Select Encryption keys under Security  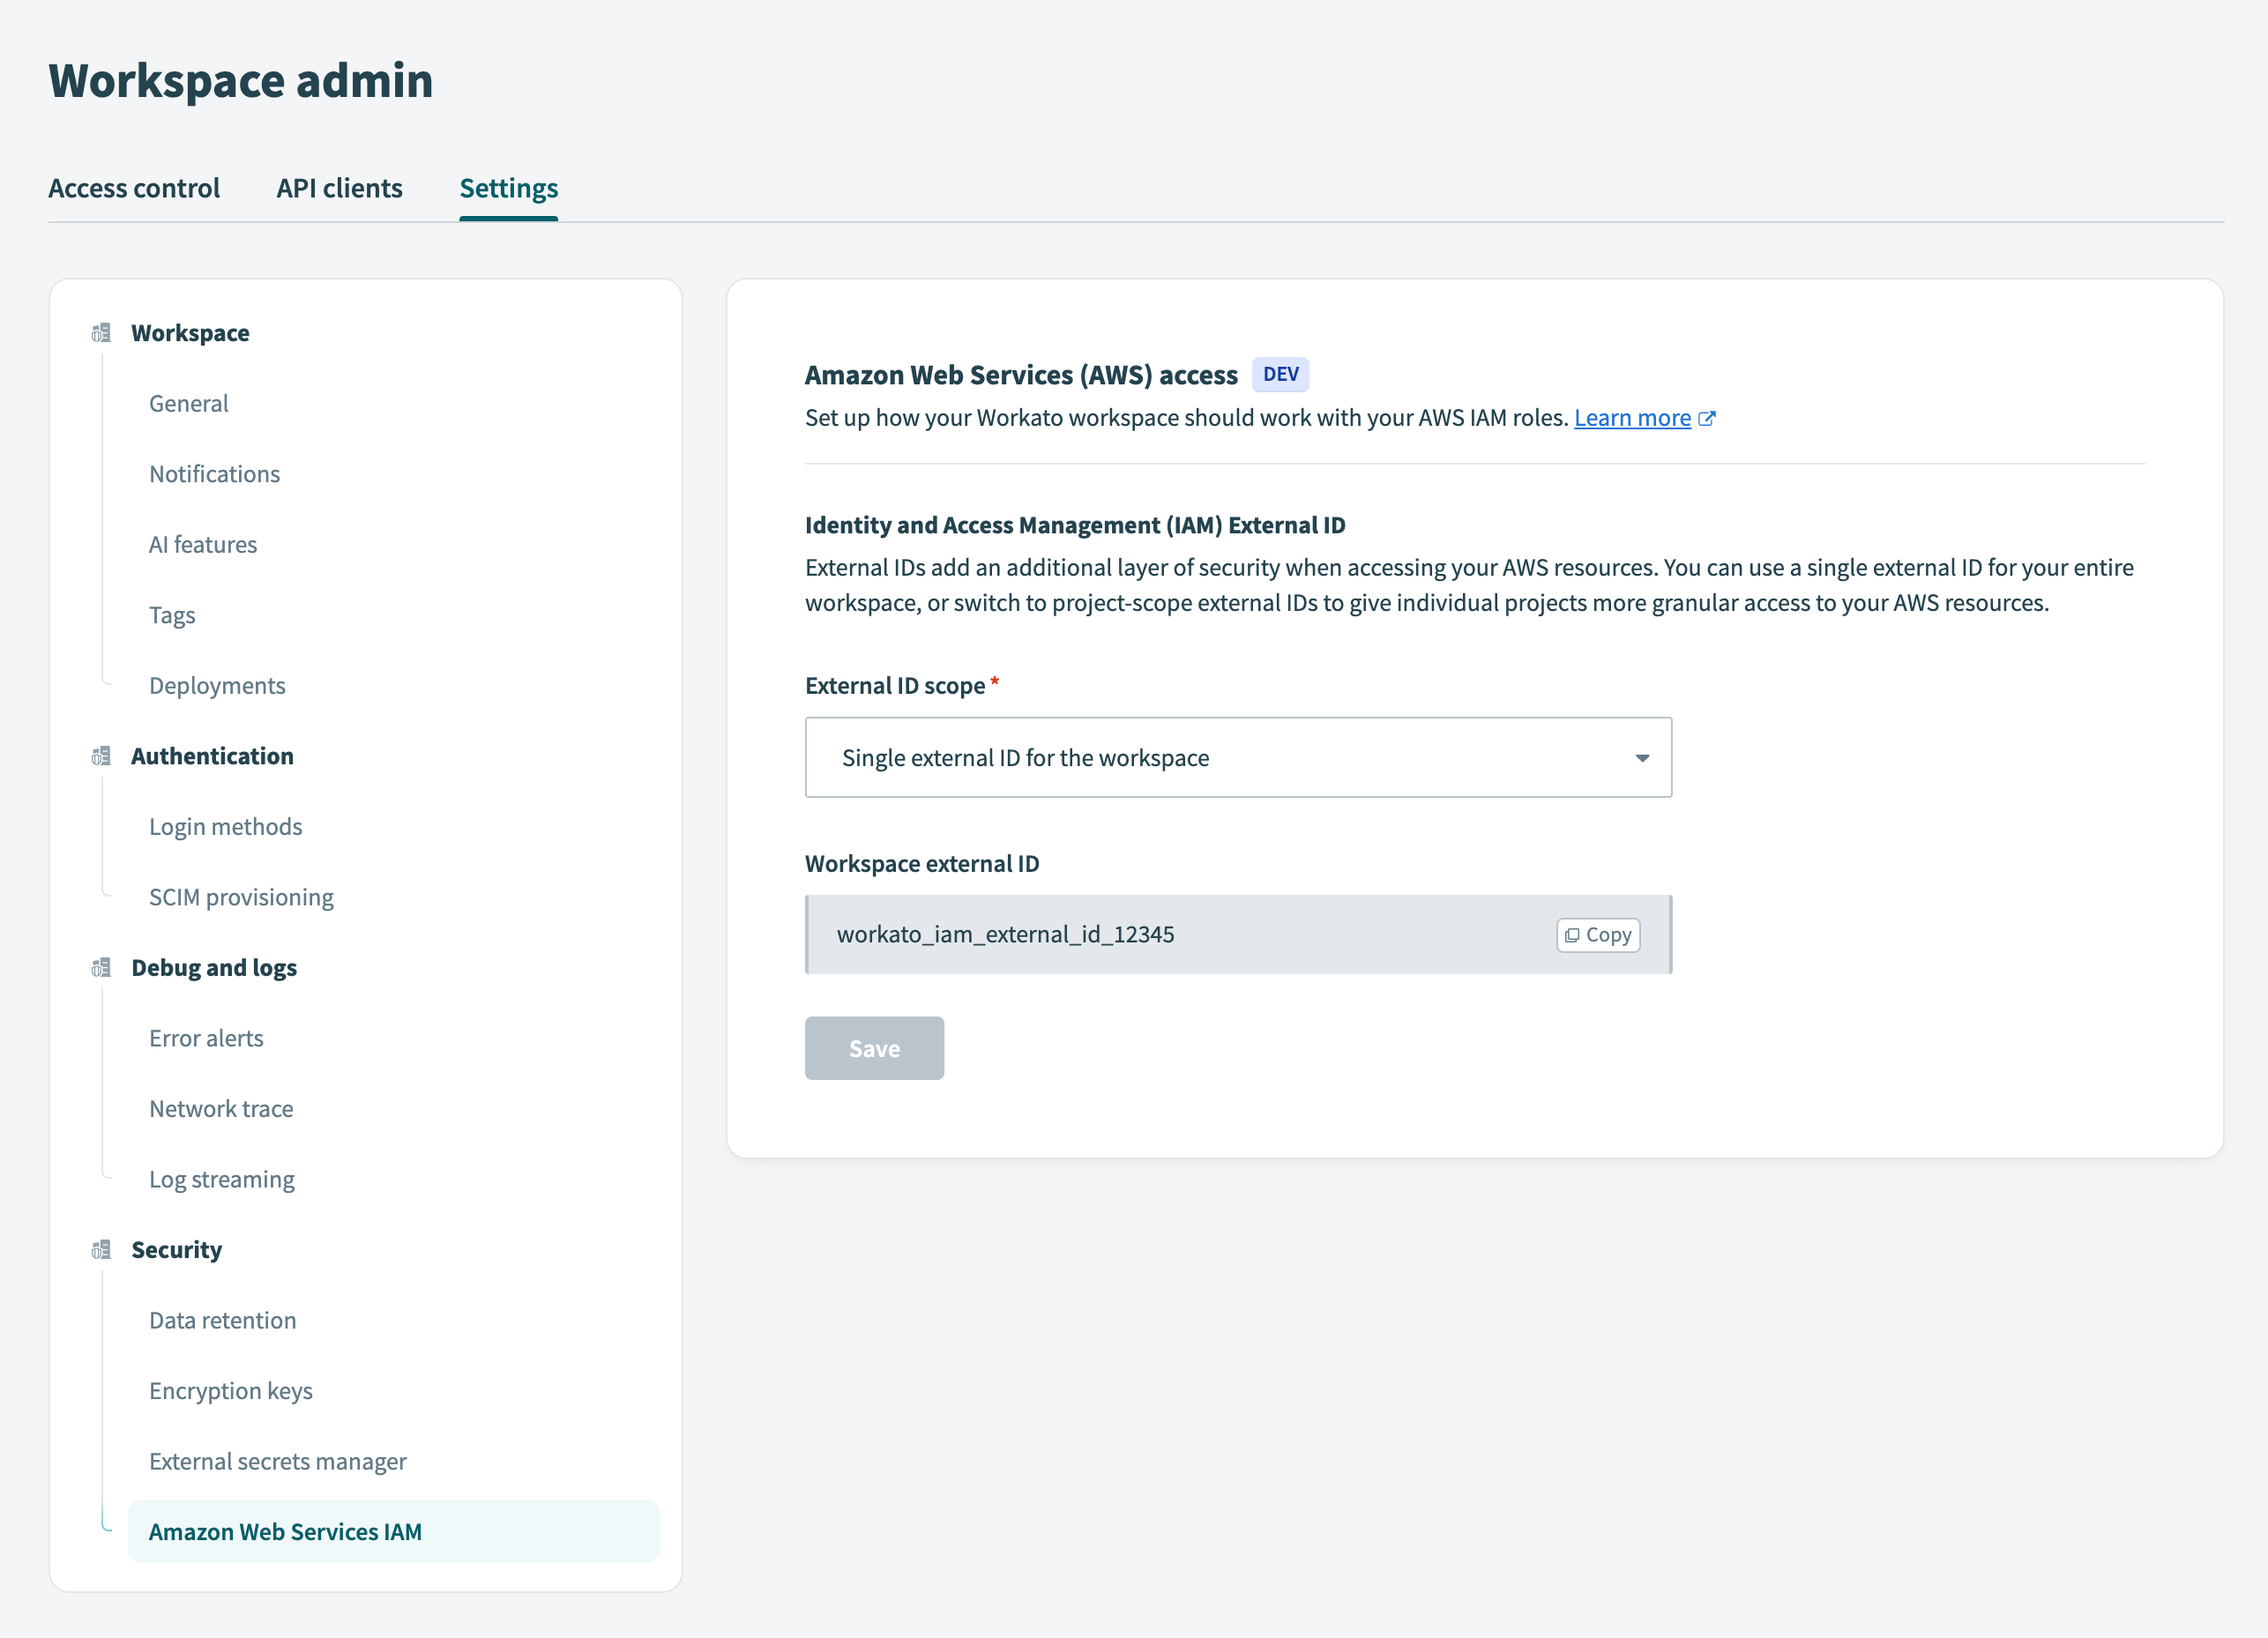pyautogui.click(x=230, y=1391)
